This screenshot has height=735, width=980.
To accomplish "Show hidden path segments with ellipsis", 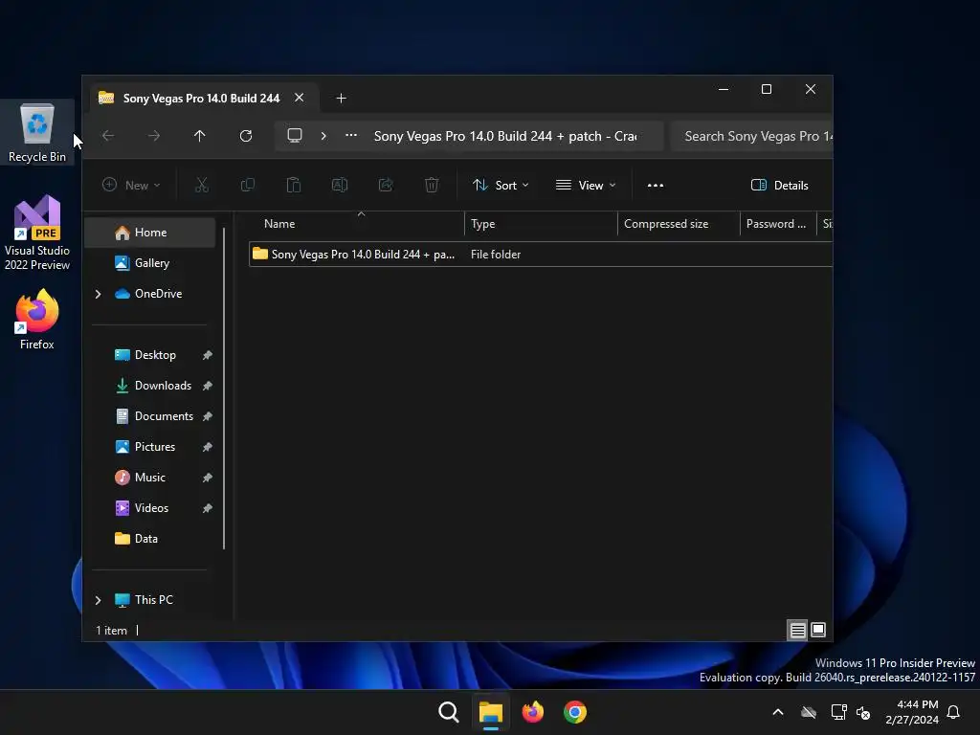I will 351,135.
